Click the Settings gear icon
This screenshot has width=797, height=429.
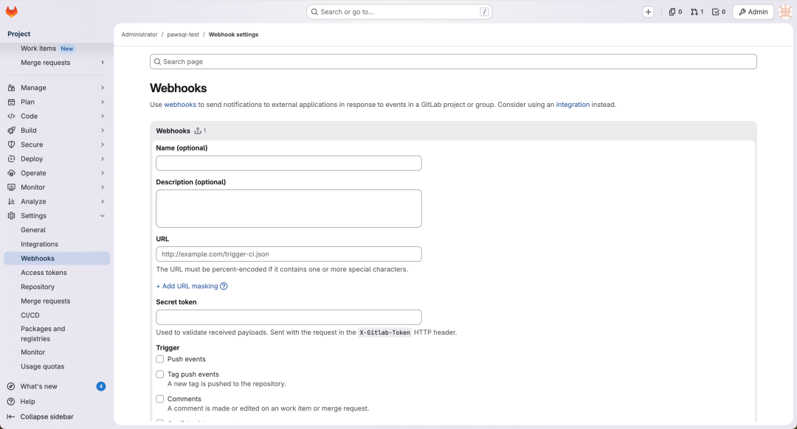pyautogui.click(x=11, y=216)
